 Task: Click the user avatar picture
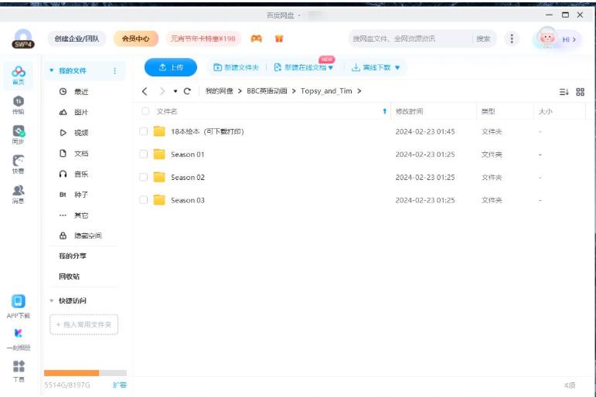tap(547, 38)
